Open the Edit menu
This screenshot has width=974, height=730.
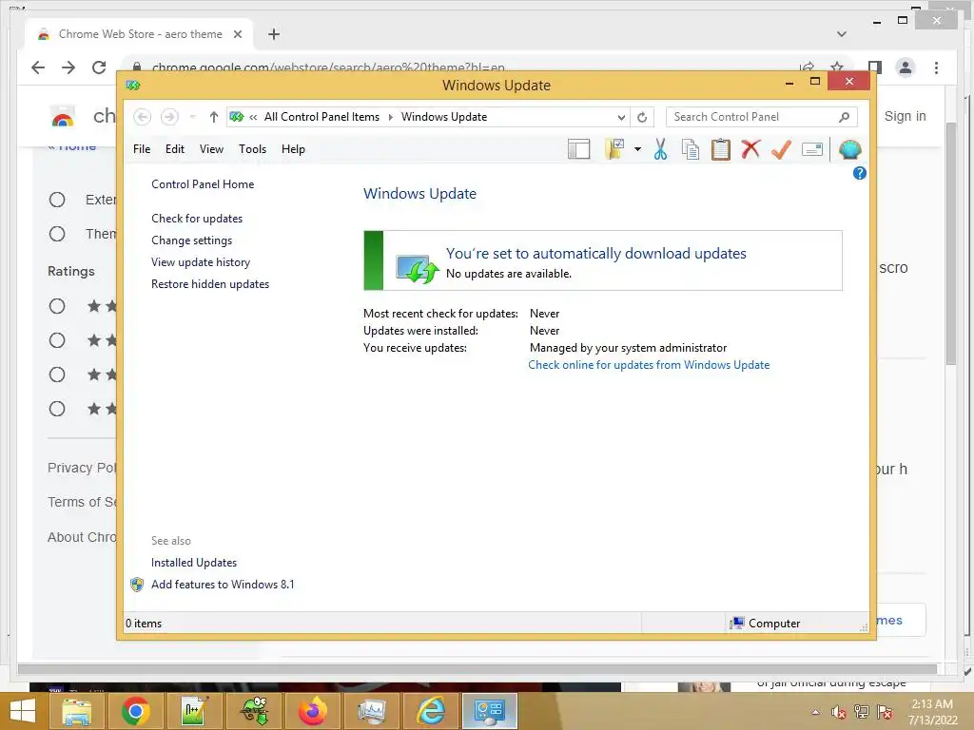click(175, 149)
